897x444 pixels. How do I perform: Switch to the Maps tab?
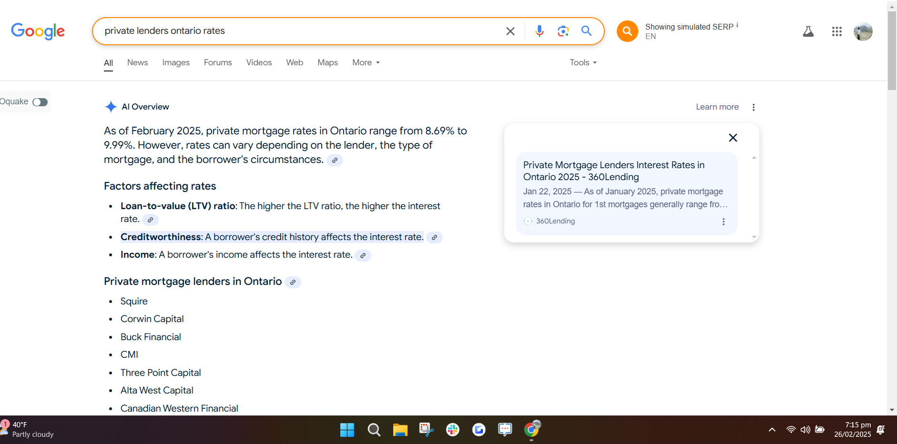click(327, 62)
